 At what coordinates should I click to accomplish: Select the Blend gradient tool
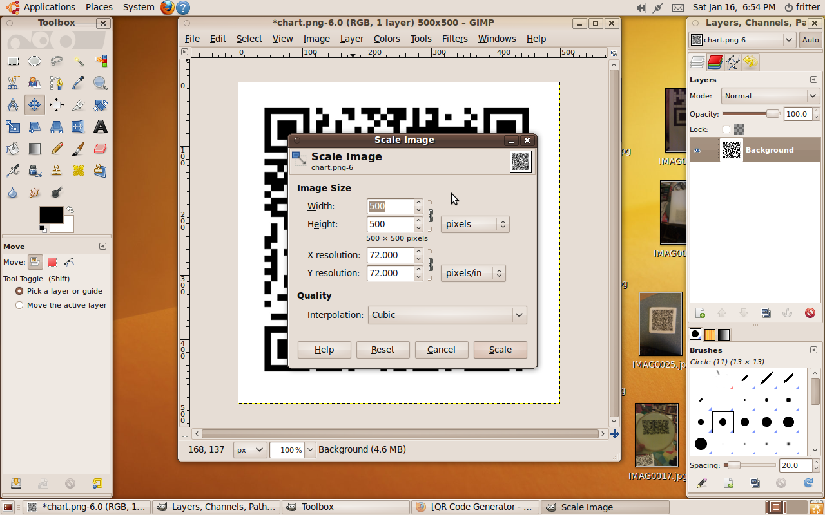pos(35,149)
